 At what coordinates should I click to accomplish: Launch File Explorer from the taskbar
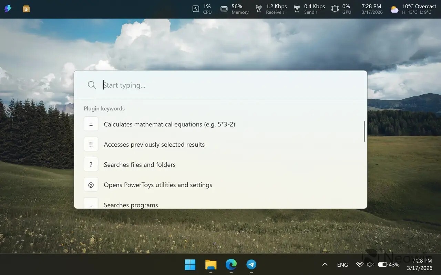pyautogui.click(x=211, y=264)
